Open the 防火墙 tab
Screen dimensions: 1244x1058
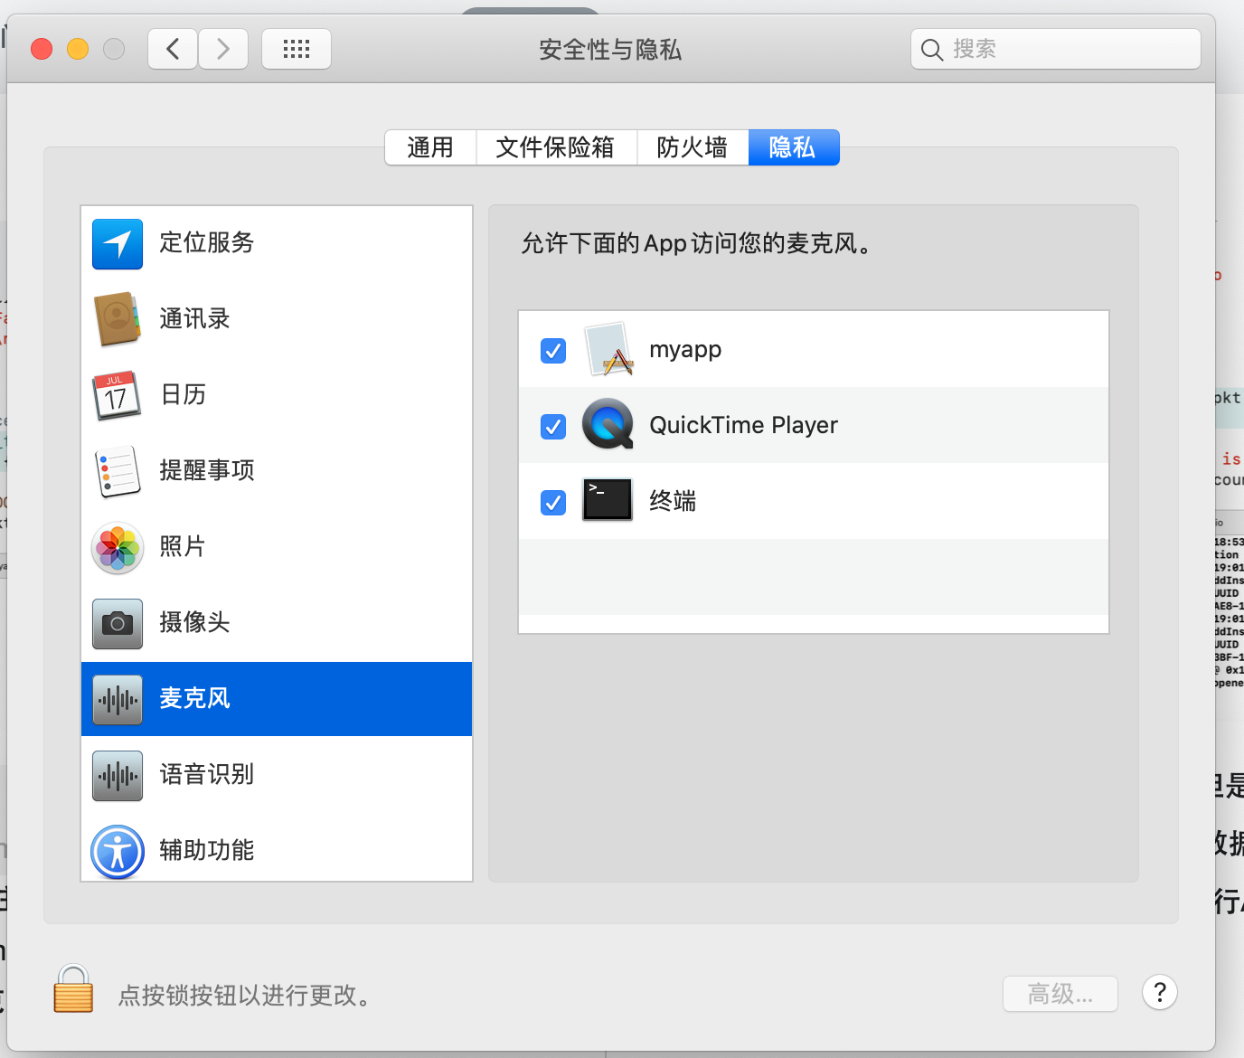pyautogui.click(x=692, y=147)
